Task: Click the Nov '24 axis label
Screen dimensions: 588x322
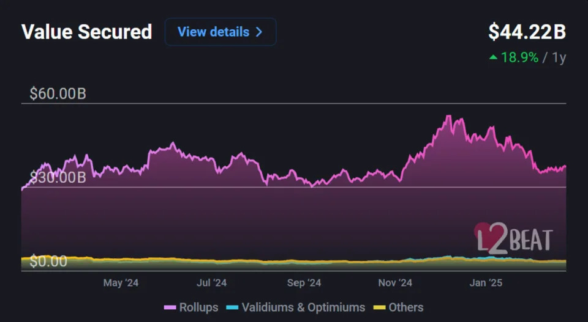Action: [395, 283]
